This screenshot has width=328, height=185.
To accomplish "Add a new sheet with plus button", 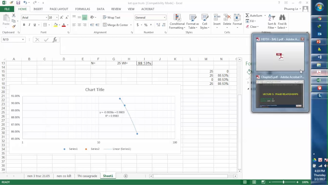I will [126, 176].
